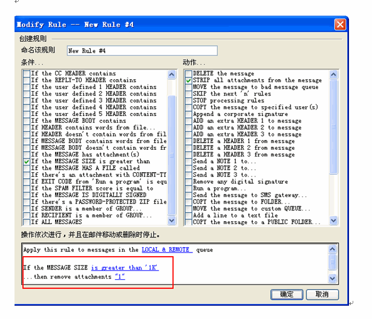Click the 确定 (OK) button

286,294
